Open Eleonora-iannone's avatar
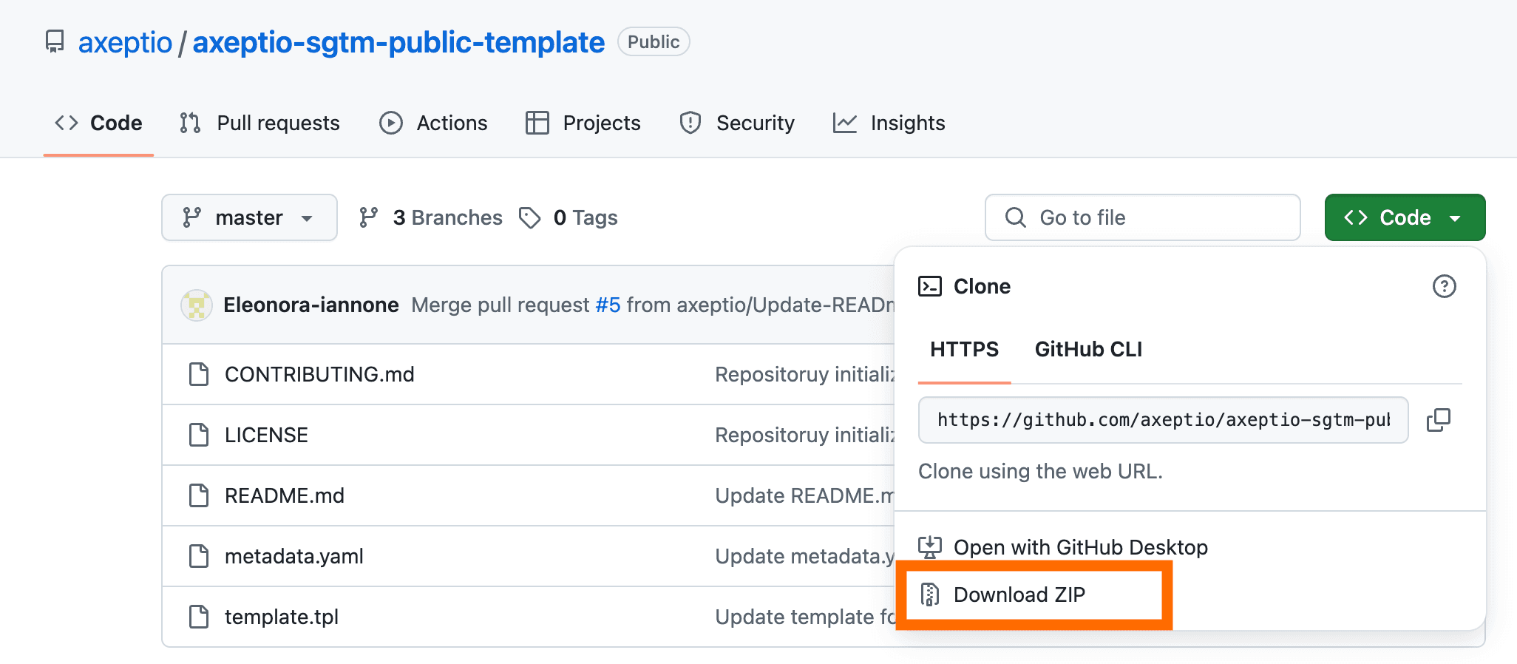1517x664 pixels. pyautogui.click(x=197, y=305)
